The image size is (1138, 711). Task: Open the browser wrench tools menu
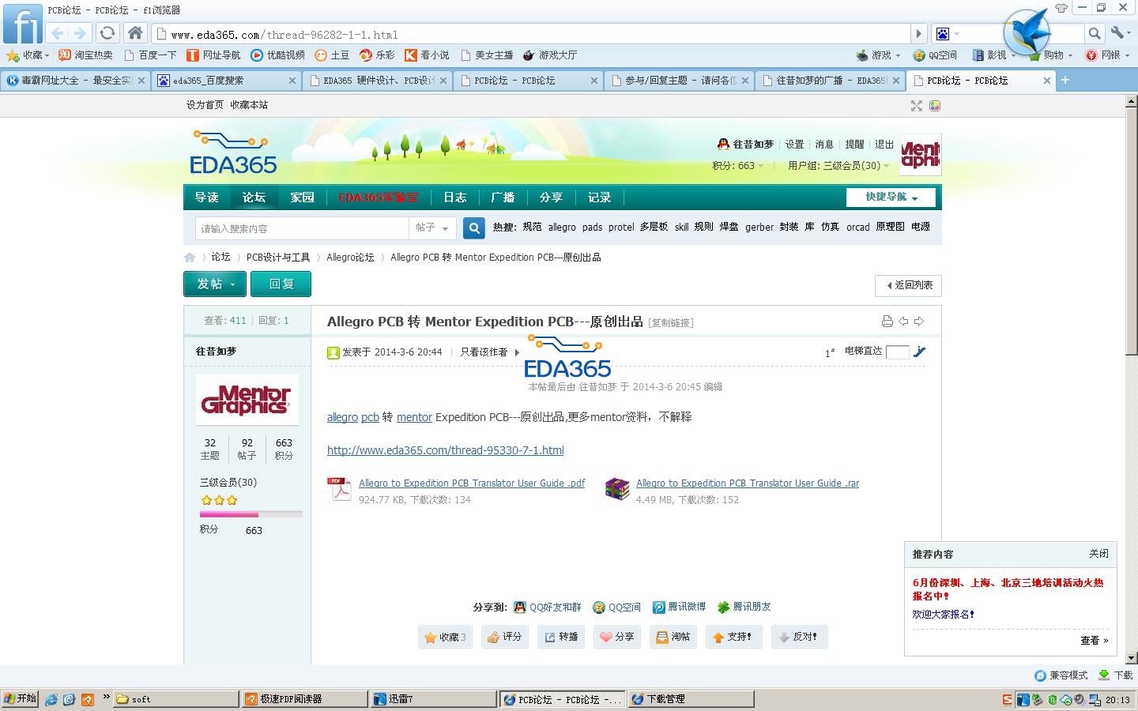click(x=1117, y=33)
